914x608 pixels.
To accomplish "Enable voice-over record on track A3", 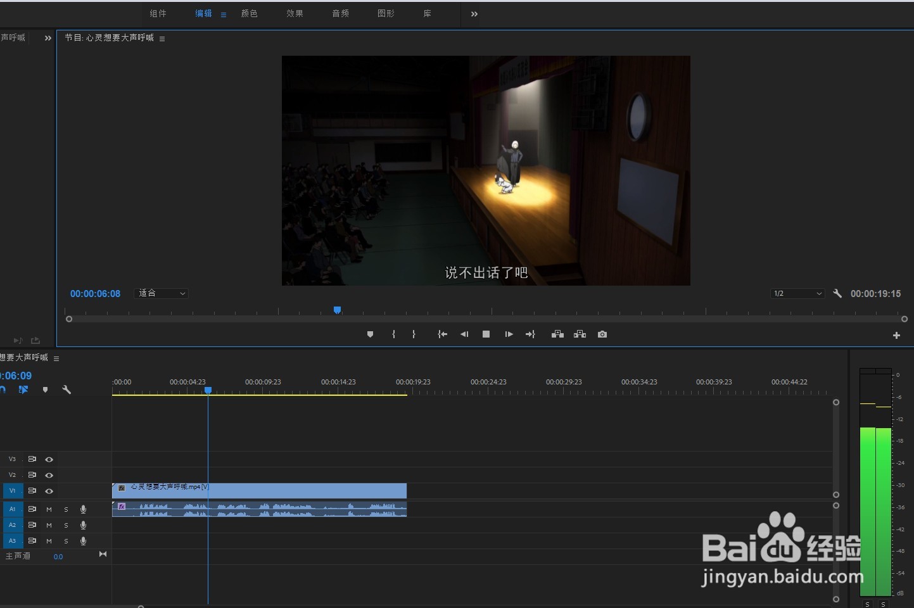I will click(x=83, y=541).
